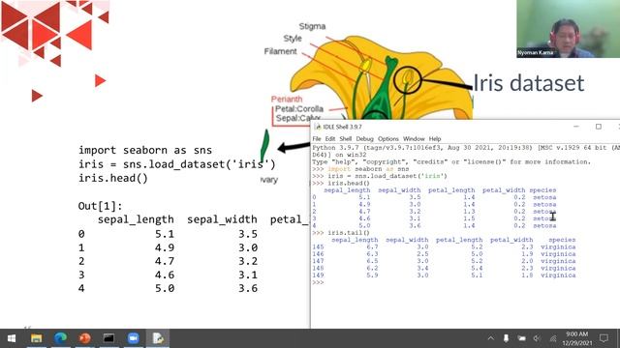
Task: Maximize the IDLE Shell window
Action: [x=599, y=127]
